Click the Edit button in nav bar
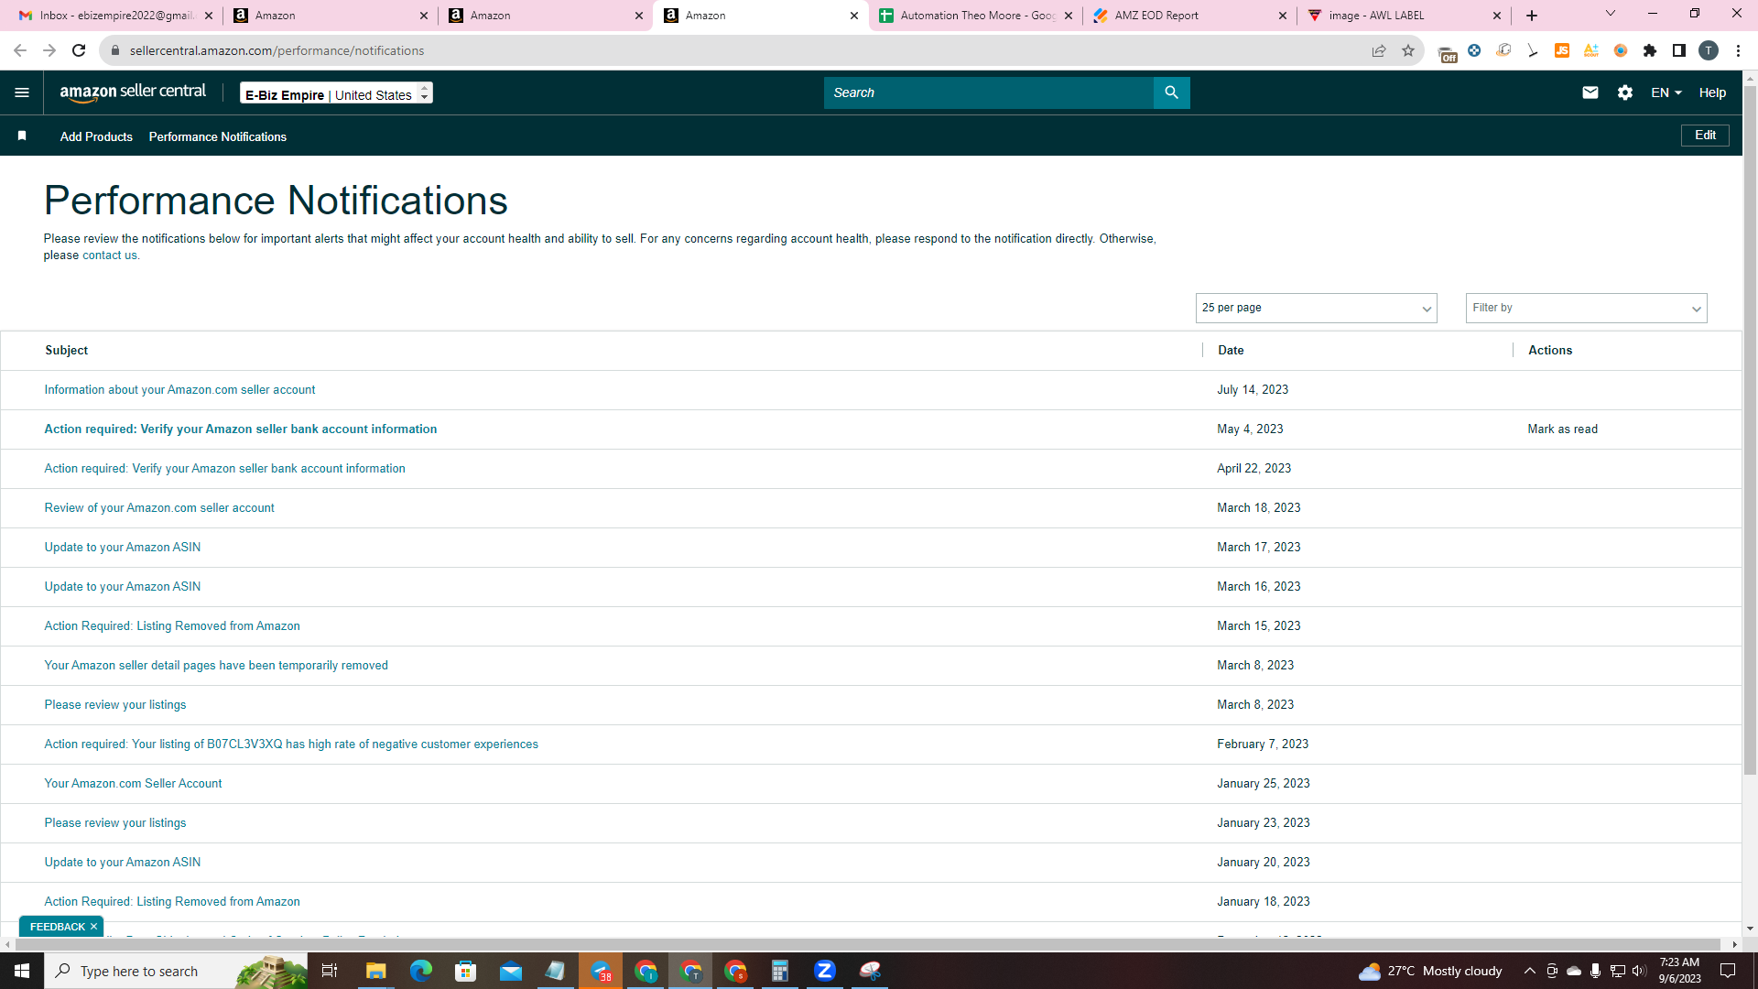Screen dimensions: 1758x989 (x=1705, y=136)
